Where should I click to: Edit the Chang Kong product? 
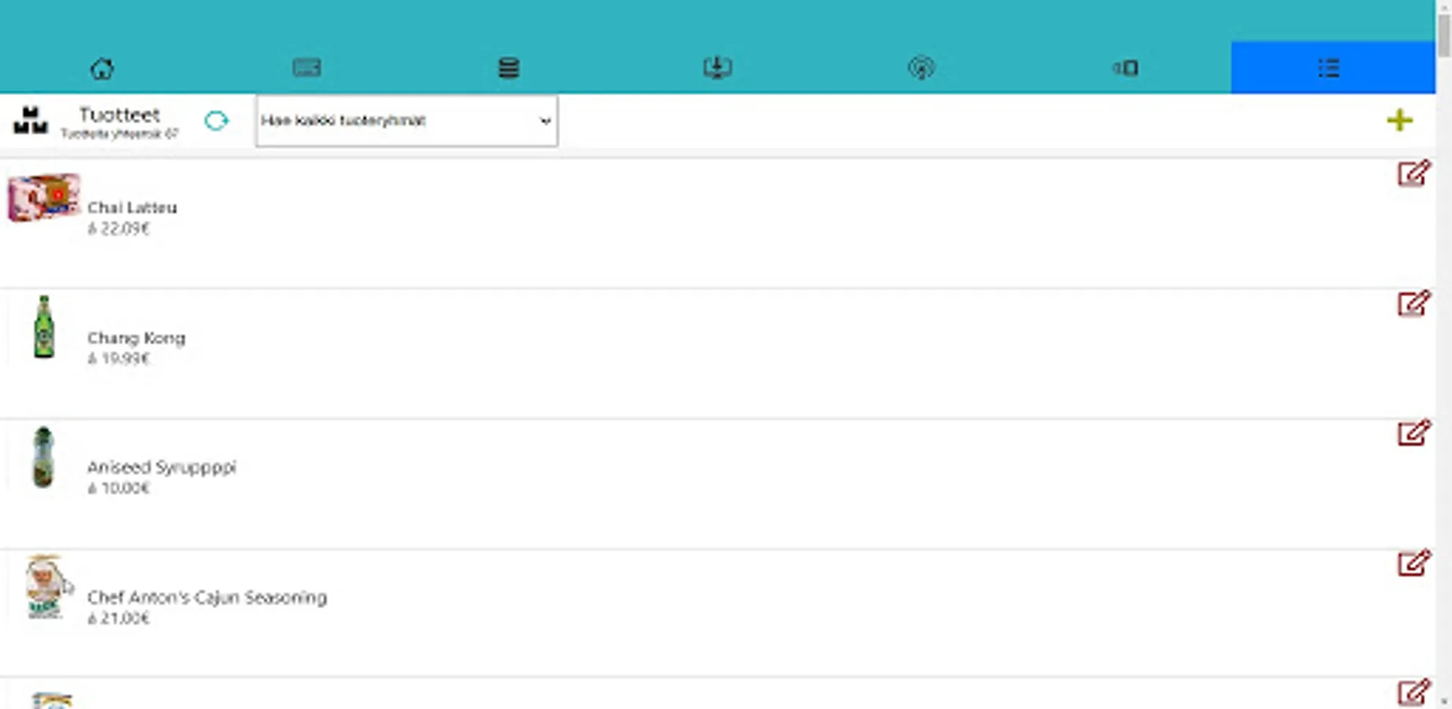coord(1414,305)
